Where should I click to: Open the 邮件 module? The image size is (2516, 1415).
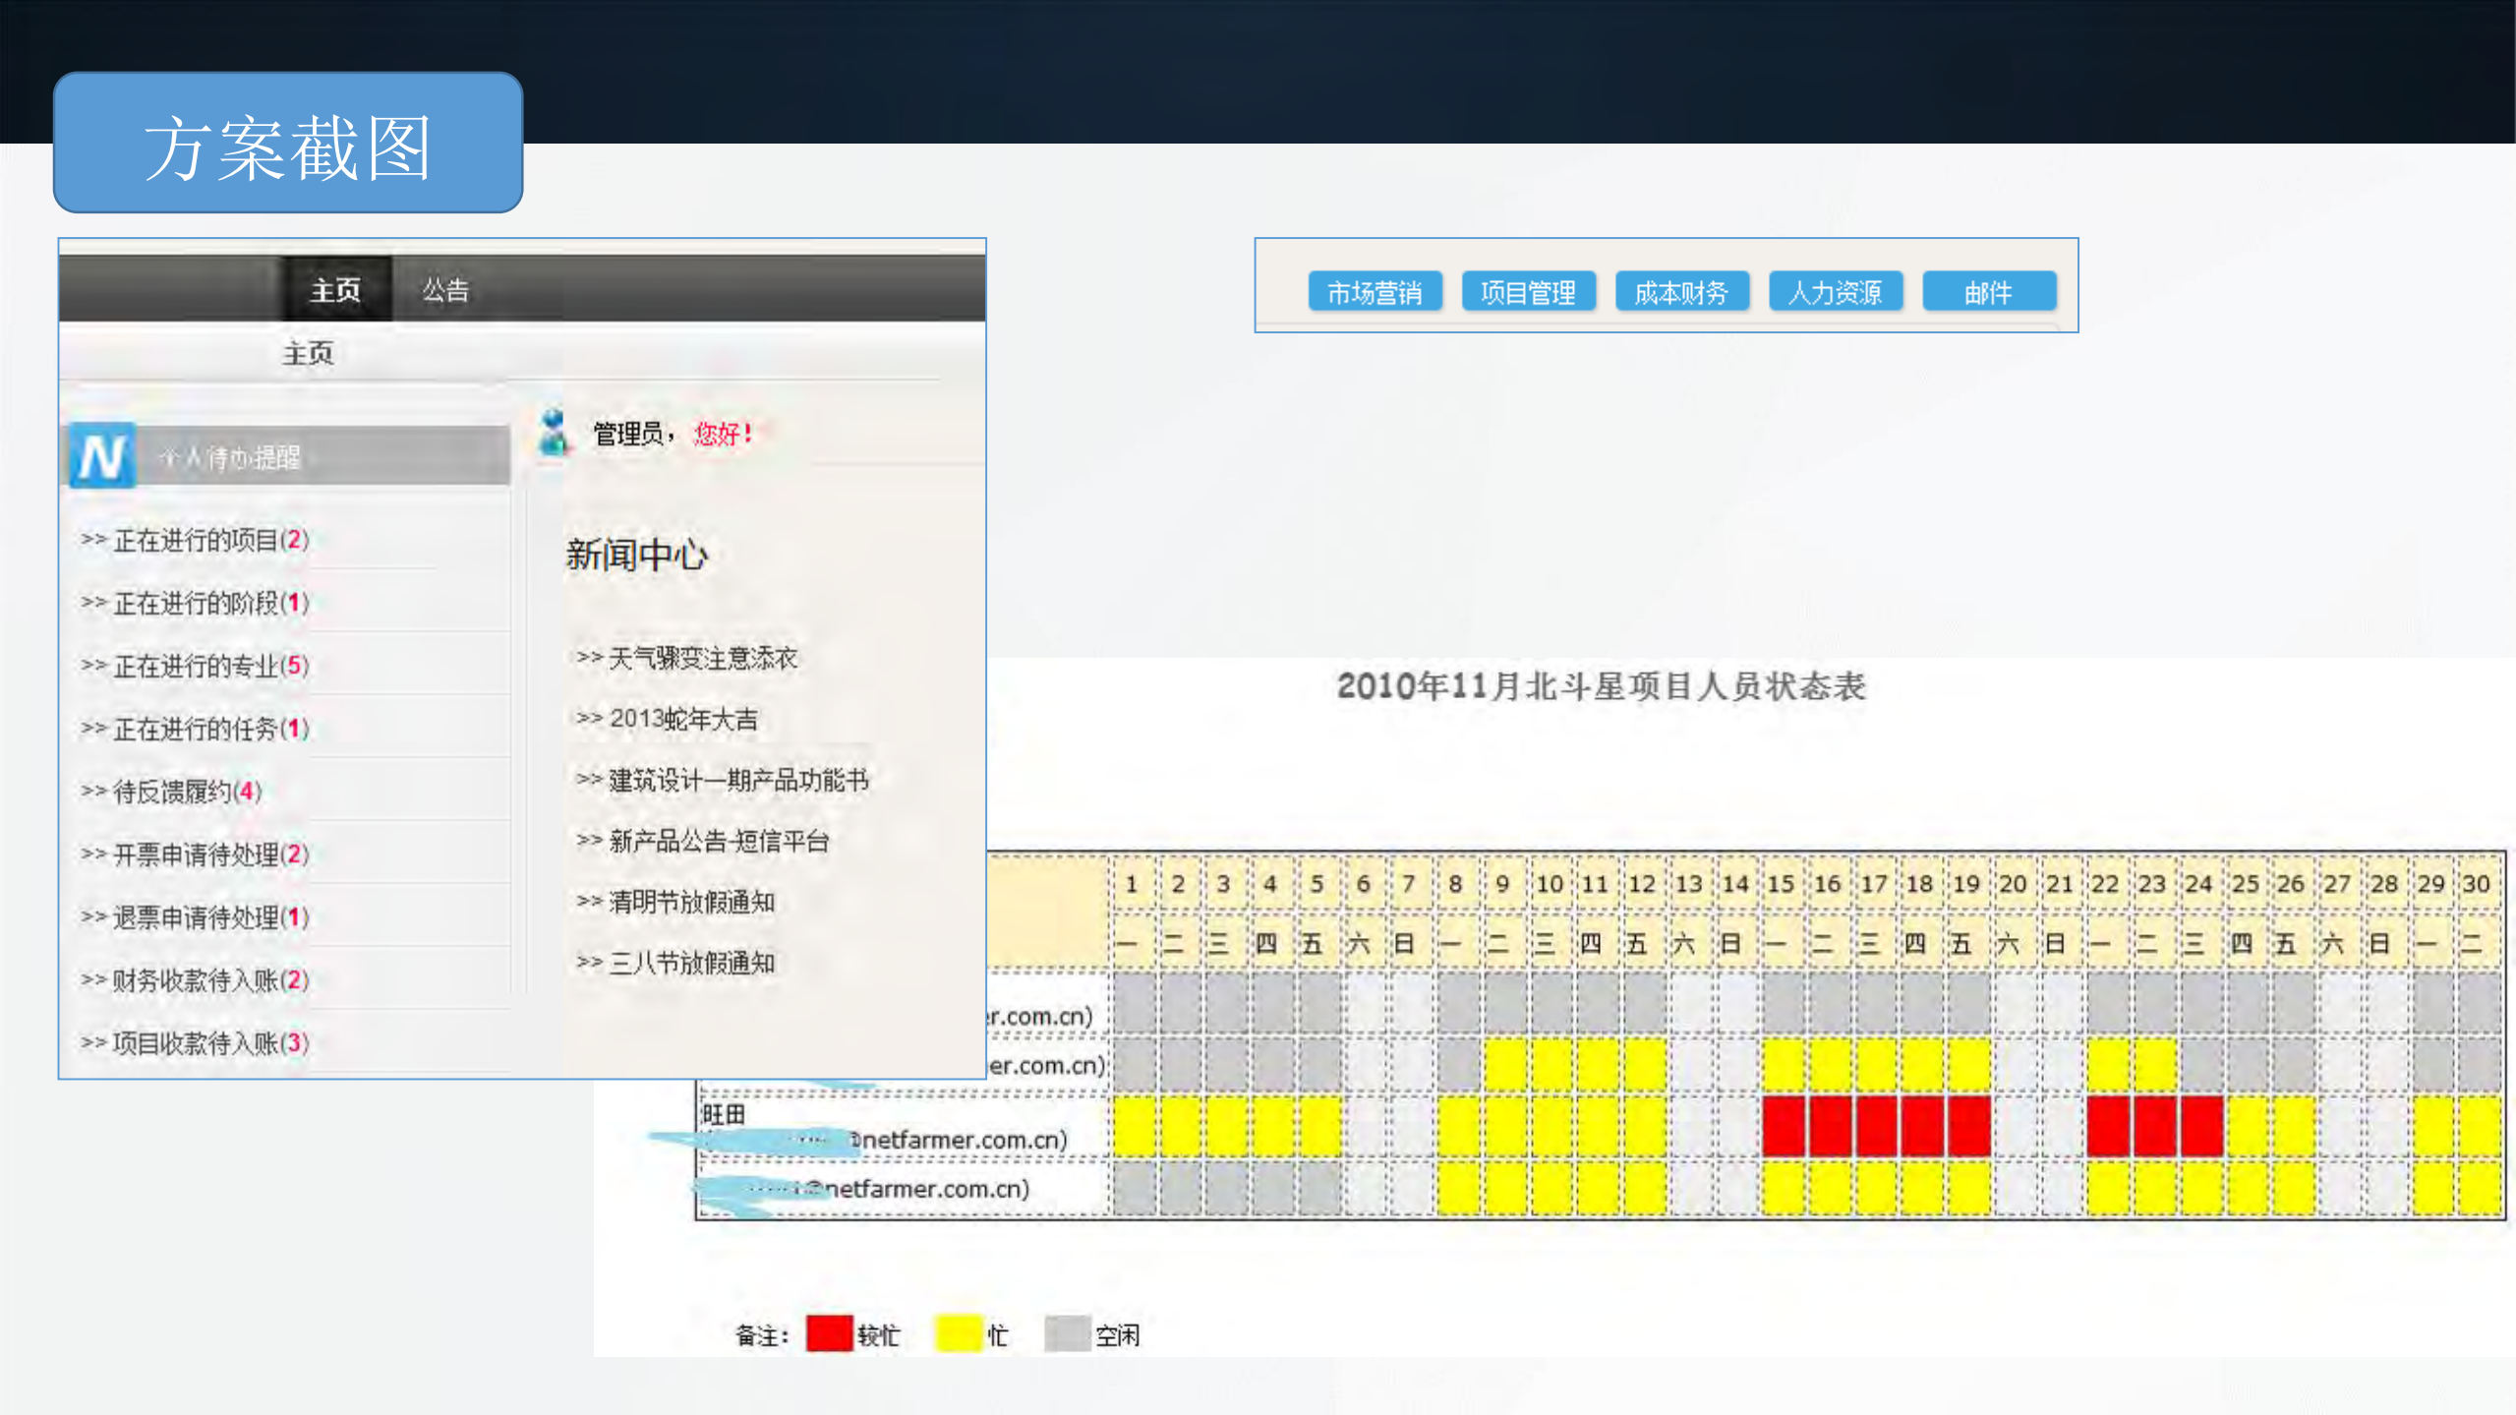point(1988,291)
